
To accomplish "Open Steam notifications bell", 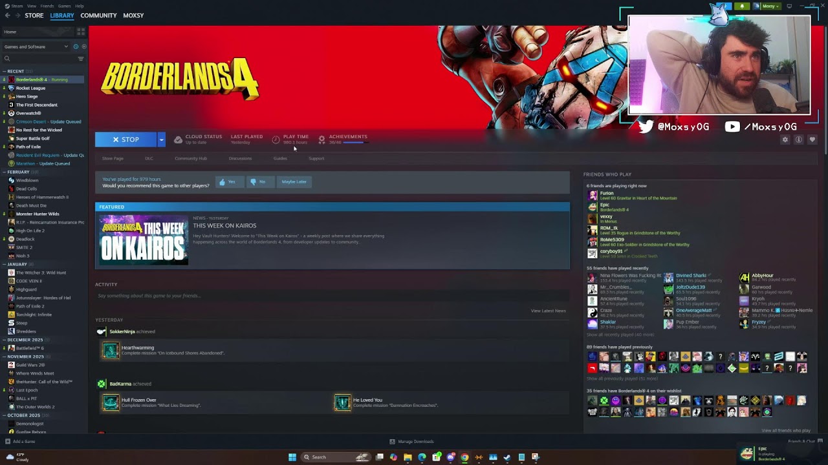I will (x=742, y=6).
